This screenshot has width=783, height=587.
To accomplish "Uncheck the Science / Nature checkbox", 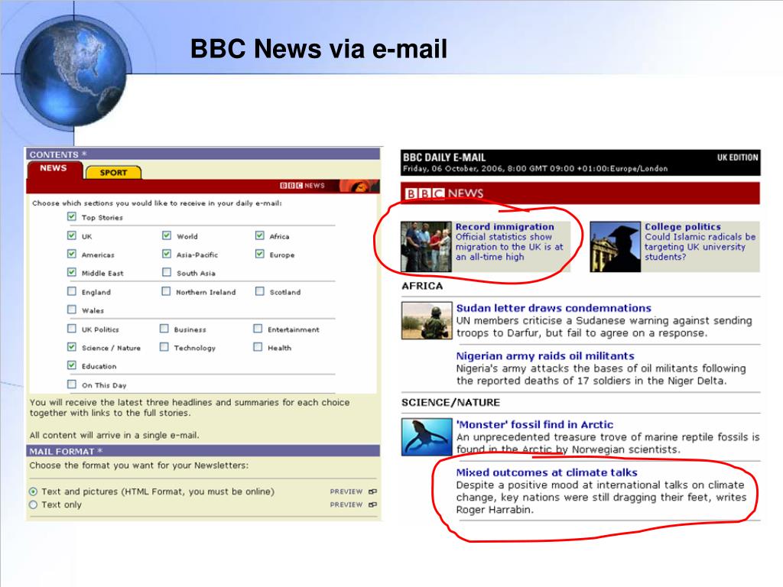I will pos(72,347).
